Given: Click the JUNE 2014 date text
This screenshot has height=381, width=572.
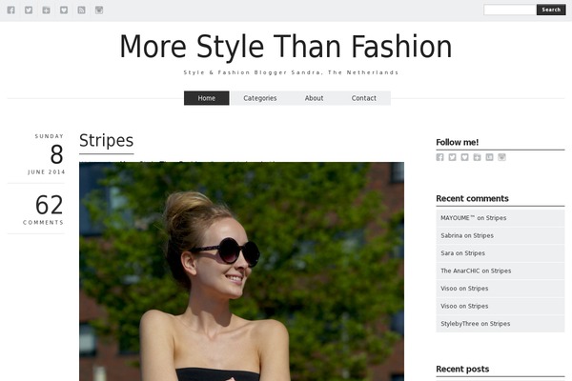Looking at the screenshot, I should pos(47,172).
